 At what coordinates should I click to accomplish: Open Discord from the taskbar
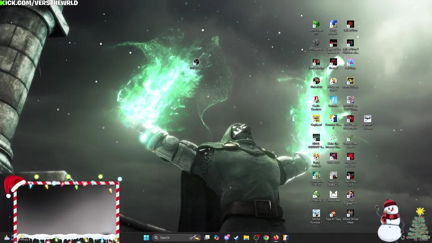tap(227, 238)
